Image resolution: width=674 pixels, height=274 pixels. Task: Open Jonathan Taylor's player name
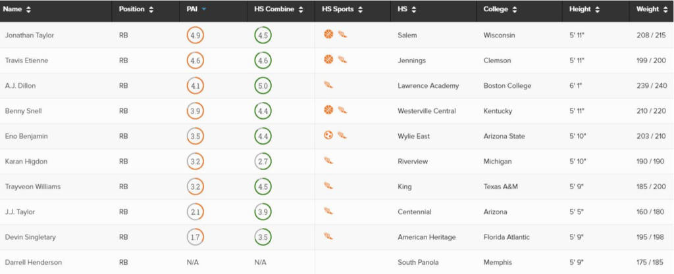[30, 35]
